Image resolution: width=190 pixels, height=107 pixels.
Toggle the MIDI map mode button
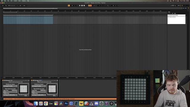pos(179,6)
